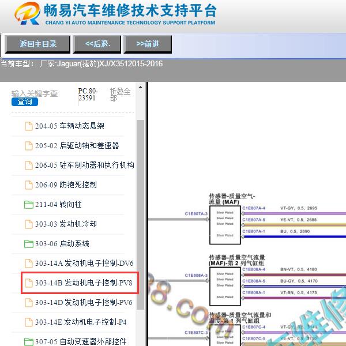Viewport: 346px width, 346px height.
Task: Click the page icon of 205-02
Action: [x=29, y=146]
